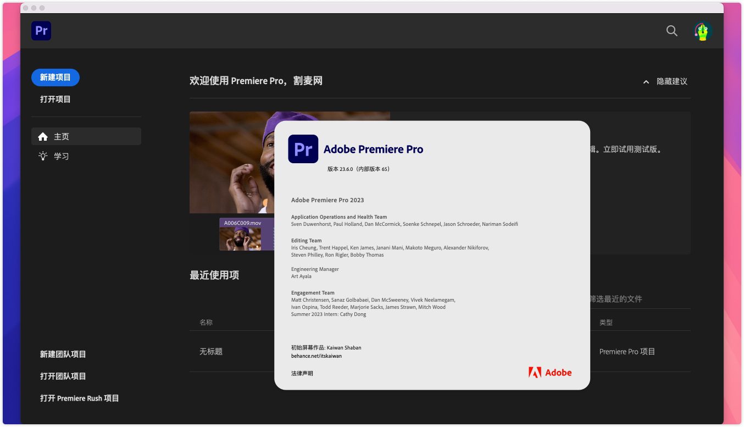The image size is (744, 427).
Task: Open the behance.net/itskaiwan link
Action: pyautogui.click(x=317, y=356)
